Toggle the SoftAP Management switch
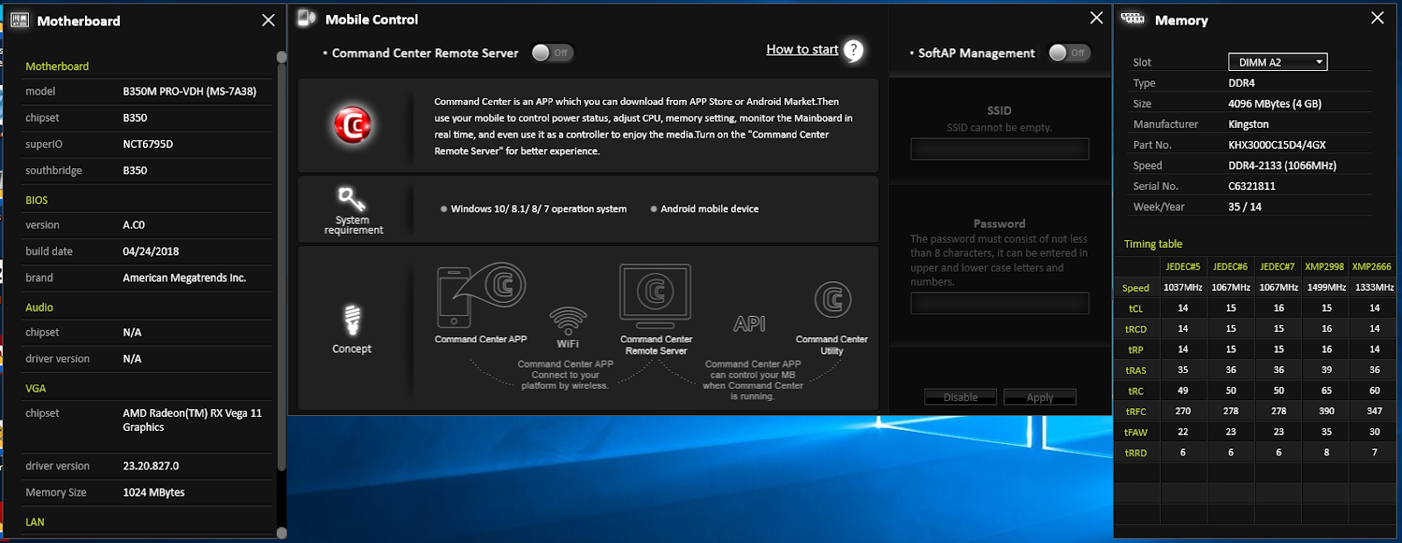Screen dimensions: 1402x543 tap(1069, 53)
